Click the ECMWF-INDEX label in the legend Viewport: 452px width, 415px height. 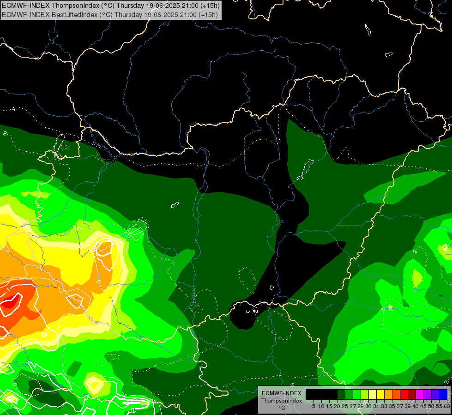click(x=282, y=393)
